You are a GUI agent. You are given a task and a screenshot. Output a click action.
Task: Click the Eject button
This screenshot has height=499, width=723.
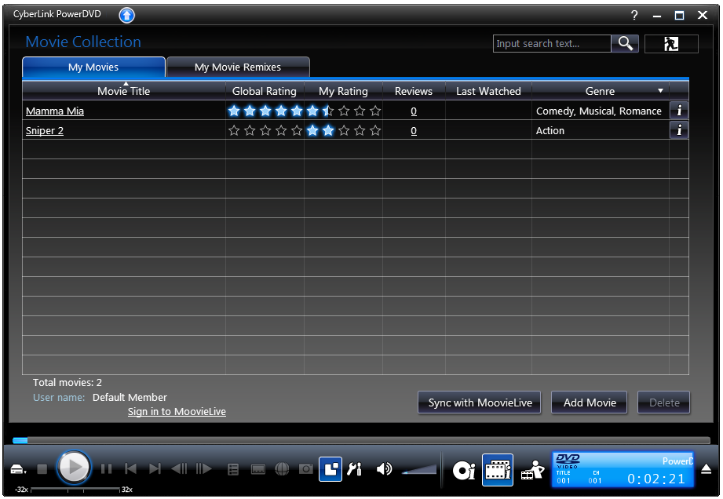click(706, 469)
